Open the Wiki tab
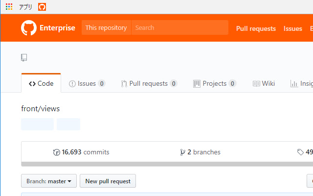Screen dimensions: 313x196 click(264, 84)
